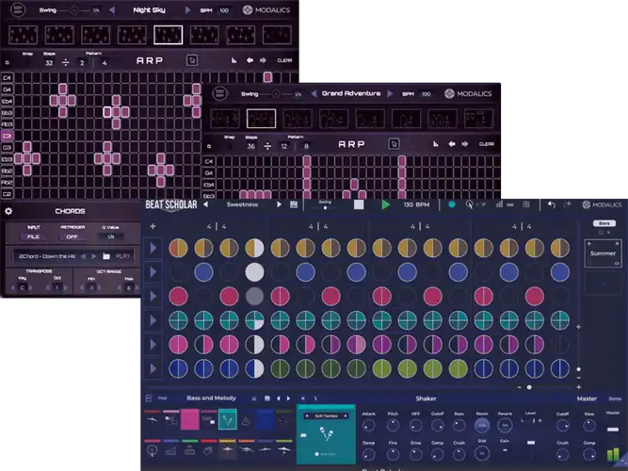This screenshot has width=628, height=471.
Task: Click the pink-row track arrow button
Action: pyautogui.click(x=153, y=345)
